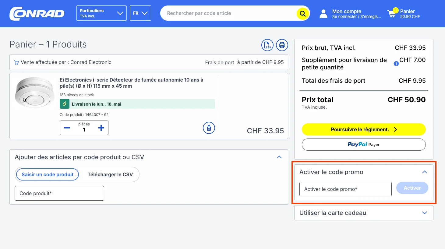Open the cart icon with badge
This screenshot has height=249, width=445.
pos(392,13)
